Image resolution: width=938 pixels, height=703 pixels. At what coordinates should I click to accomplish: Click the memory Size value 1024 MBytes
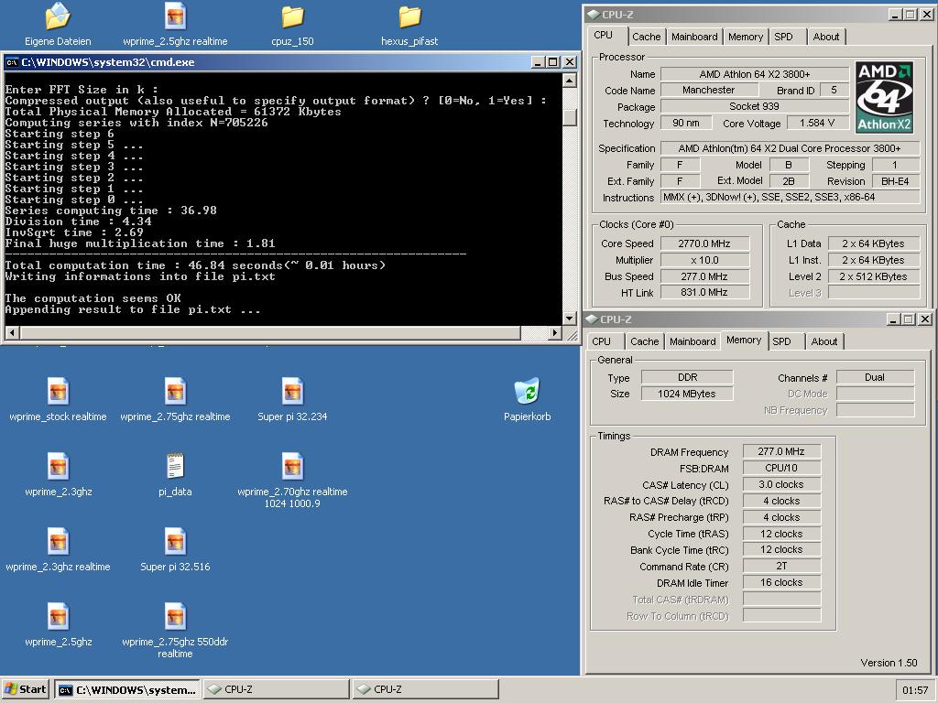(687, 394)
